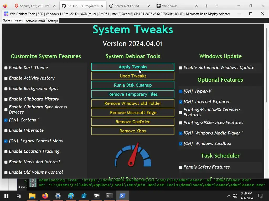Open the terminal console icon on taskbar
The image size is (269, 201).
point(110,196)
